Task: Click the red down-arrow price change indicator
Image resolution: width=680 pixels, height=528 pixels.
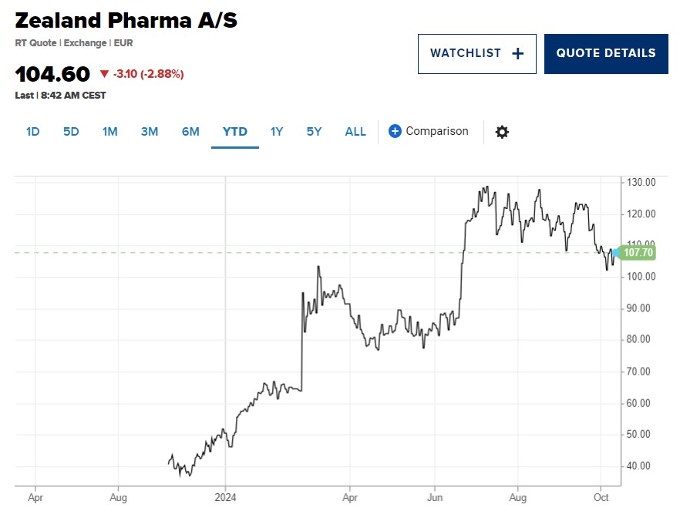Action: point(105,74)
